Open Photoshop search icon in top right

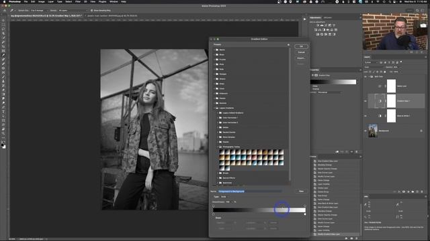[417, 11]
